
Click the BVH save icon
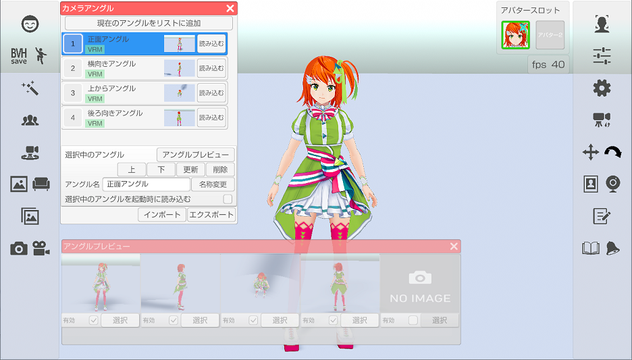(18, 55)
